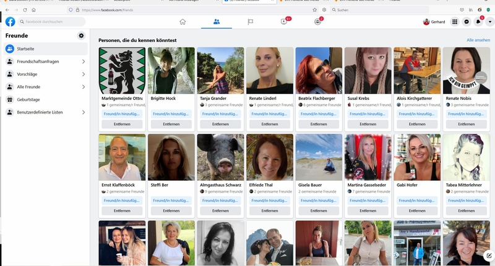Image resolution: width=495 pixels, height=266 pixels.
Task: Open Benutzerdefinierte Listen in sidebar
Action: click(x=46, y=112)
